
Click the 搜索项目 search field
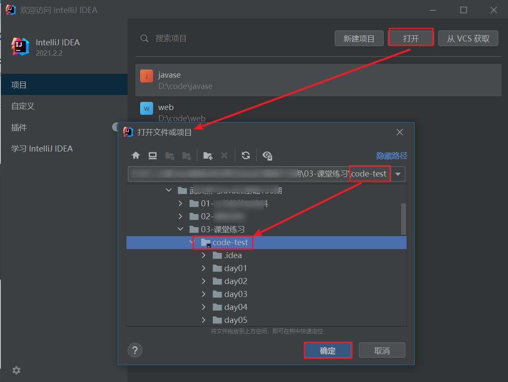pos(171,38)
